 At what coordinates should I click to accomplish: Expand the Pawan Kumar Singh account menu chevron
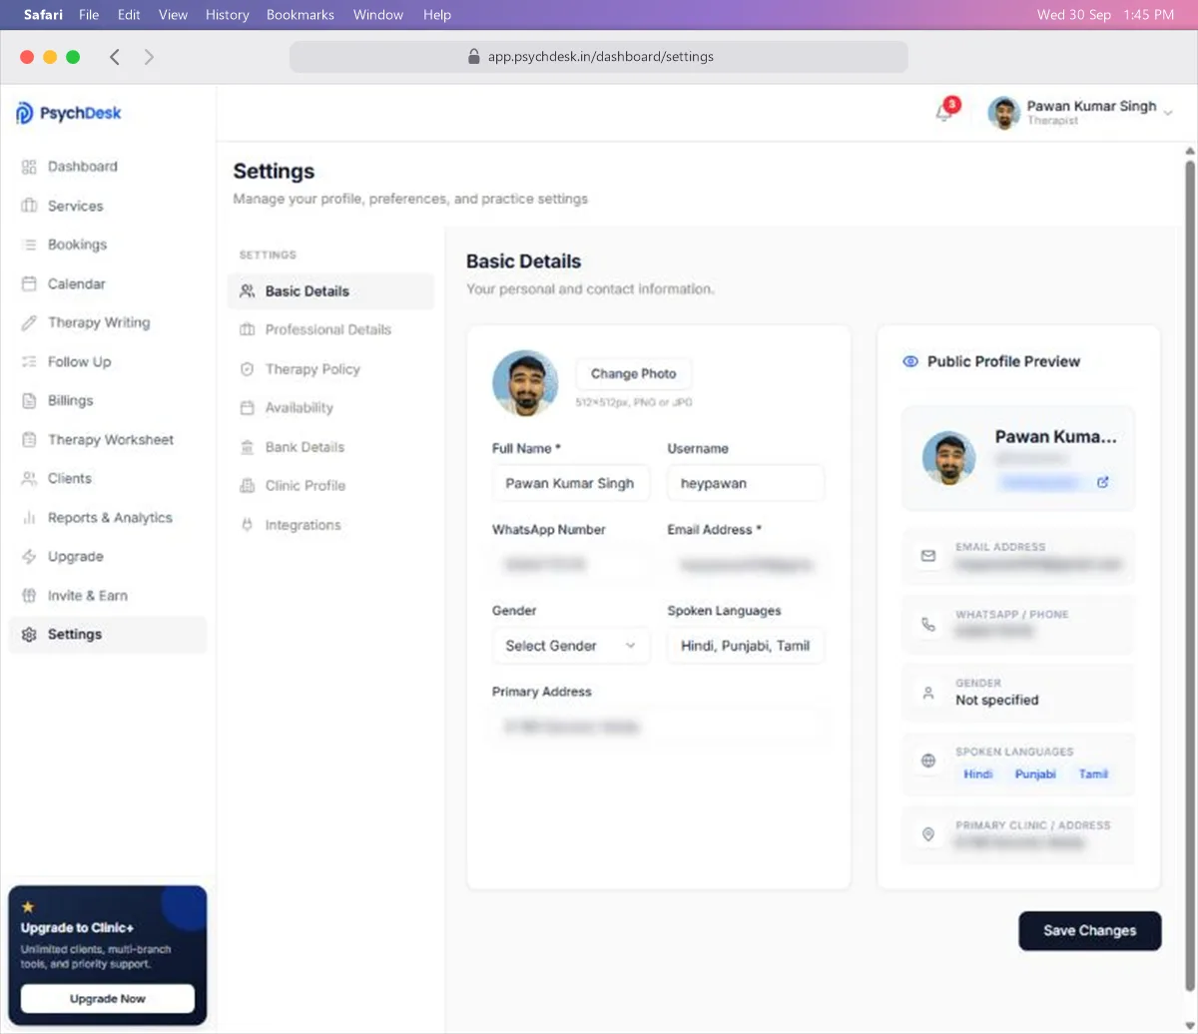1168,113
